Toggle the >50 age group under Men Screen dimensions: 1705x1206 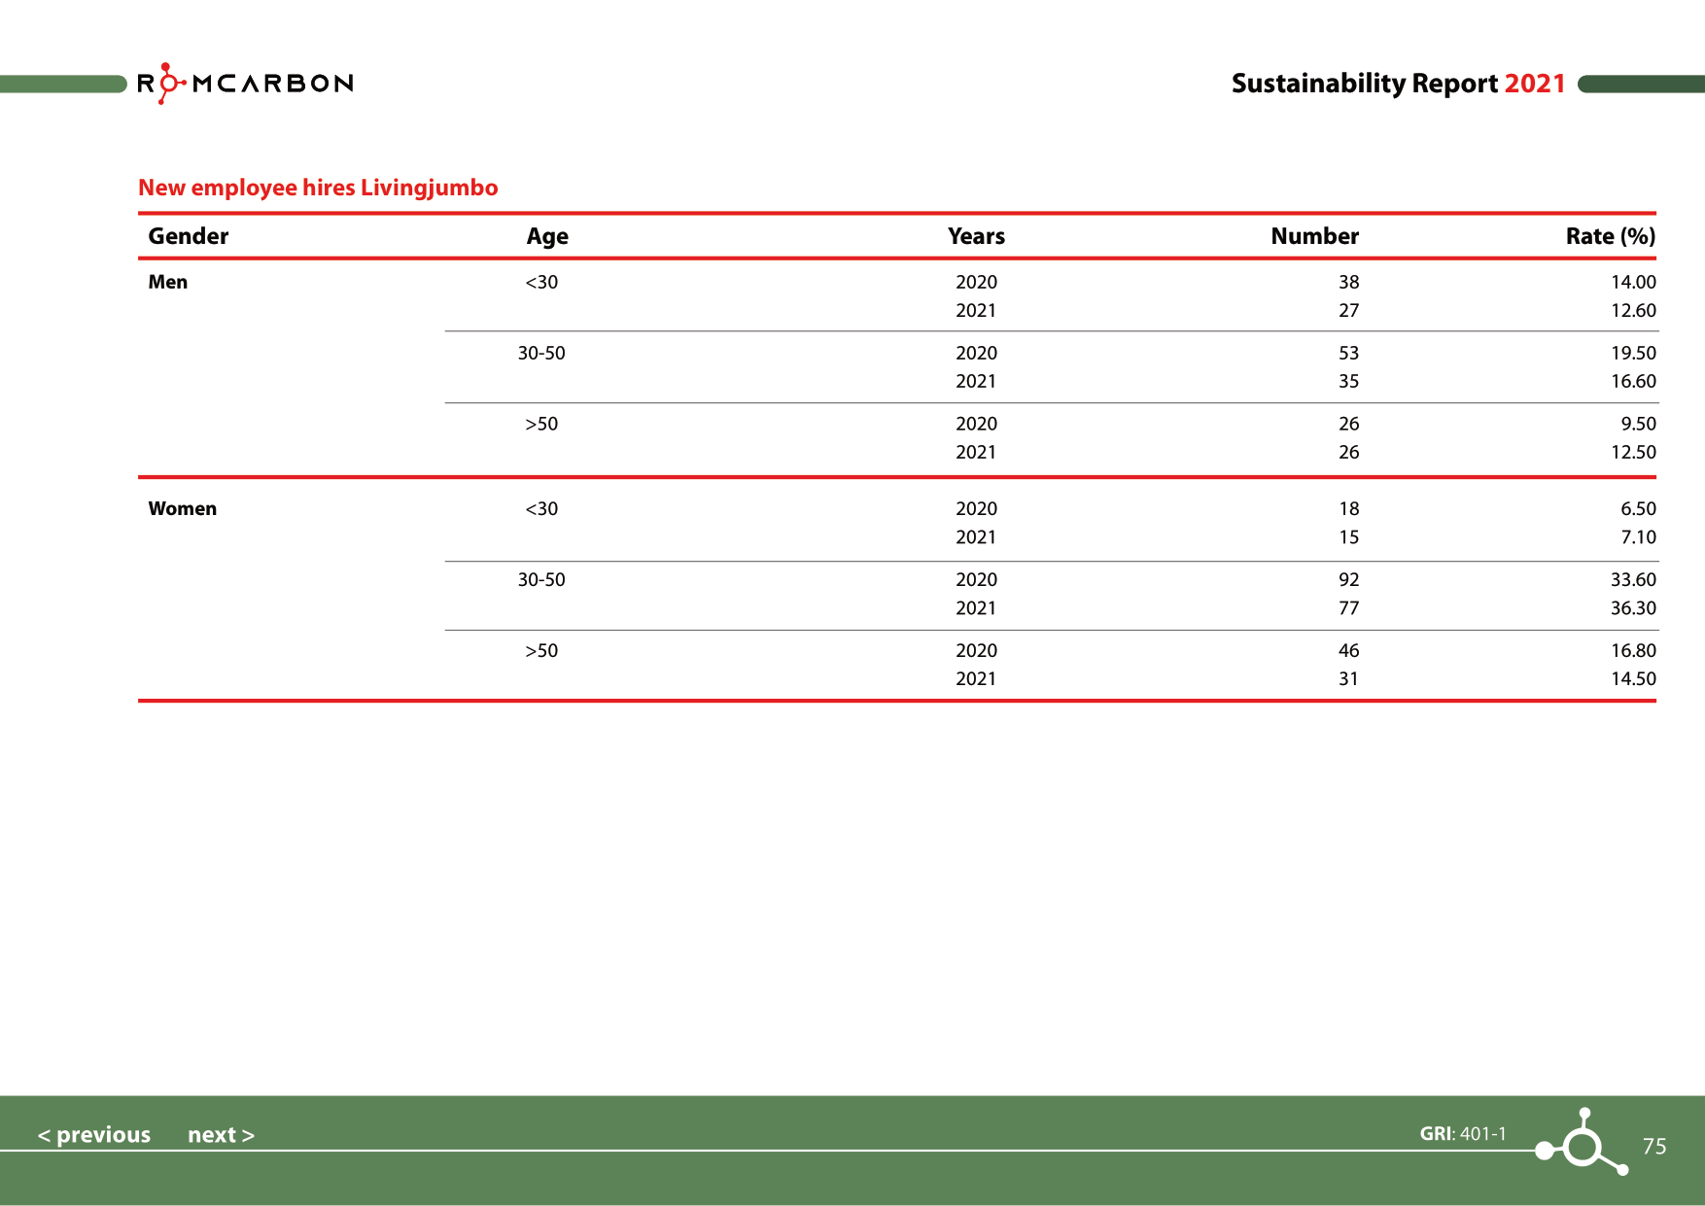(x=541, y=424)
